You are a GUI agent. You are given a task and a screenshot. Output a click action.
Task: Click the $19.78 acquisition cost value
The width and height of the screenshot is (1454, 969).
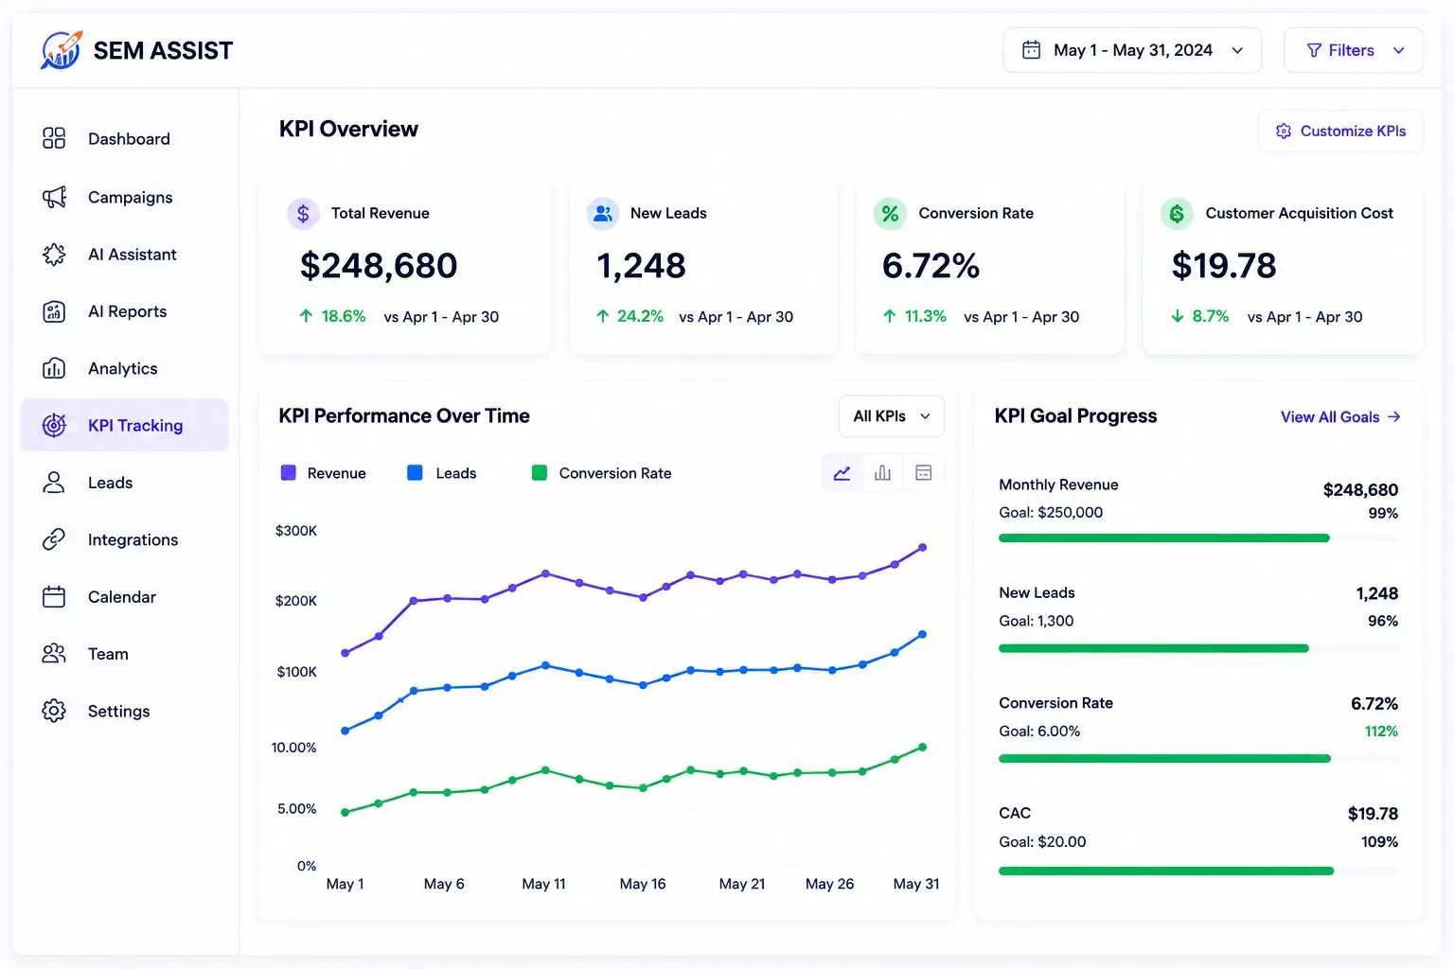pos(1224,266)
